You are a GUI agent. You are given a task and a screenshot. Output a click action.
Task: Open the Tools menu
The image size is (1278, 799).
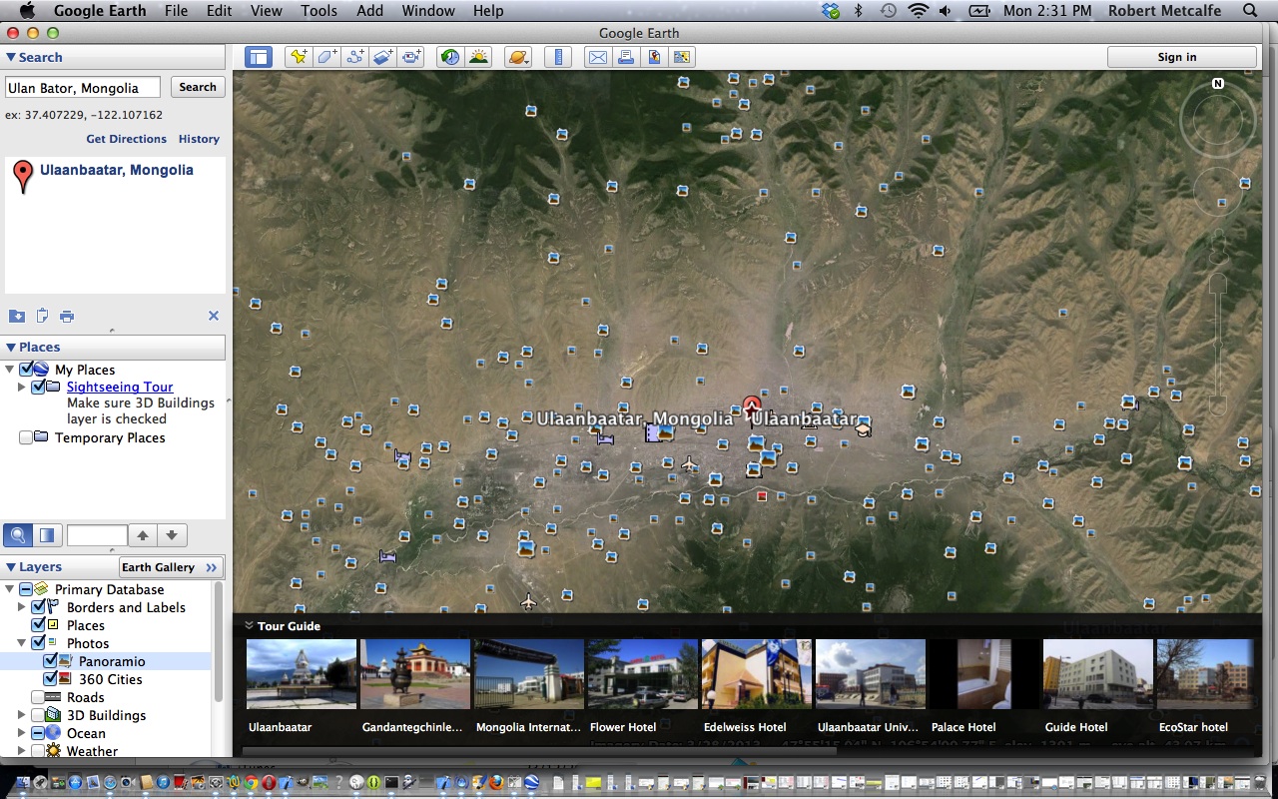(x=319, y=11)
